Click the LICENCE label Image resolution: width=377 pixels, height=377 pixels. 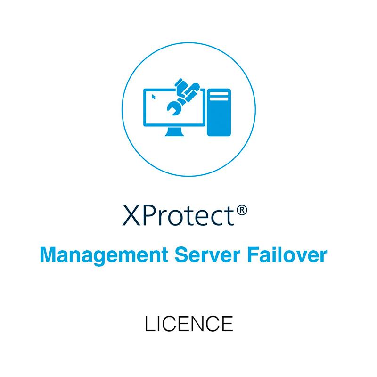pos(189,324)
